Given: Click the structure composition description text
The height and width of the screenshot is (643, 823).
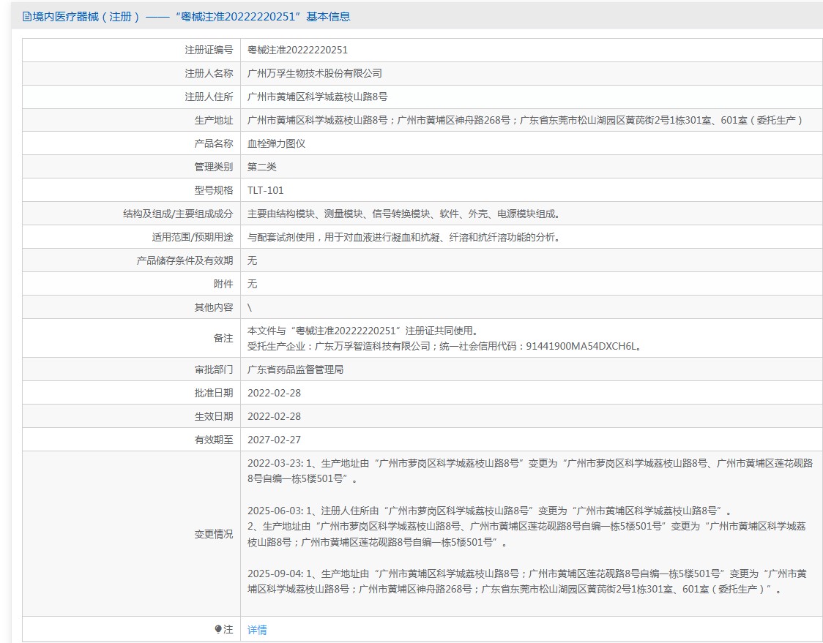Looking at the screenshot, I should (404, 214).
